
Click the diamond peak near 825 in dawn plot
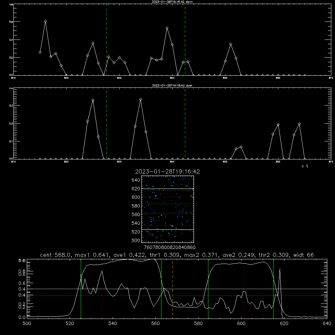[93, 43]
